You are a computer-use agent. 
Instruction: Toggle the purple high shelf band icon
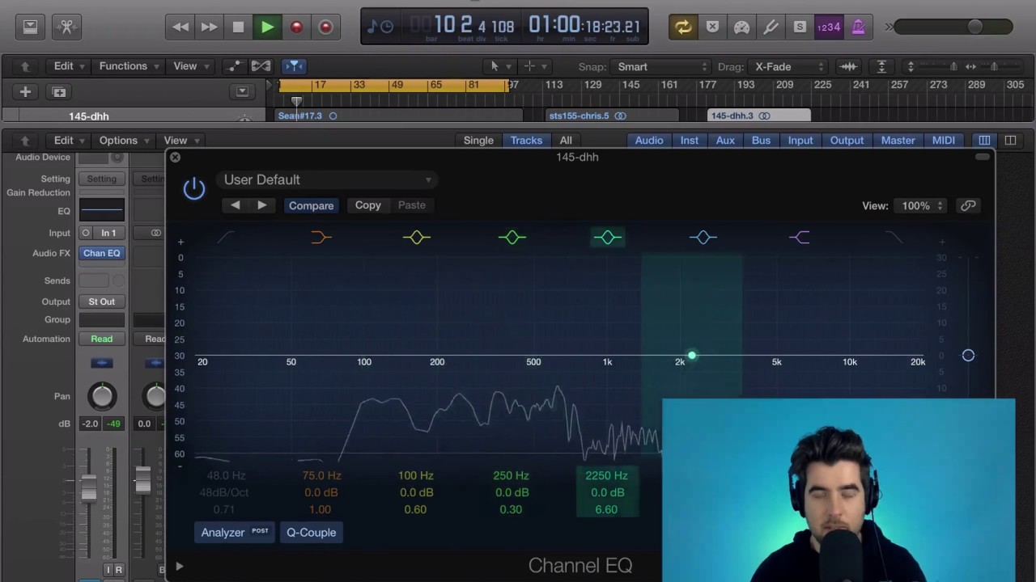799,237
